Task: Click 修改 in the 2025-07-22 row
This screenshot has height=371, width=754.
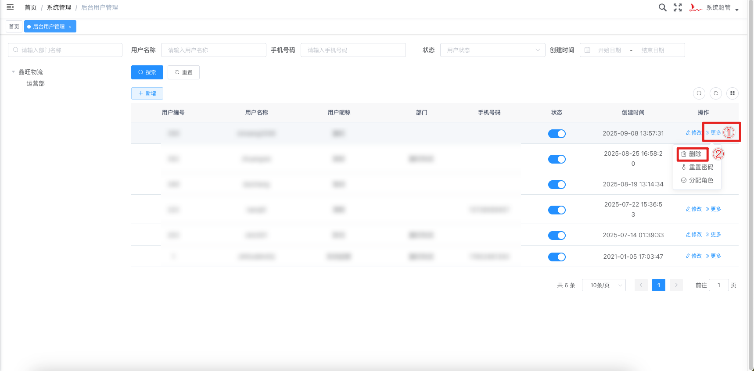Action: click(694, 209)
